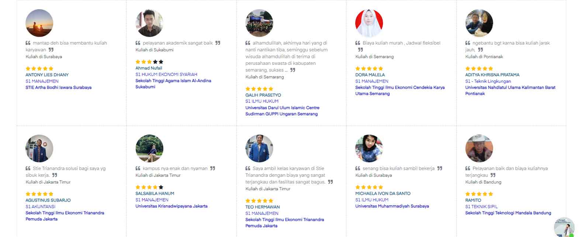
Task: Click Dora Malela's profile photo
Action: pyautogui.click(x=369, y=23)
